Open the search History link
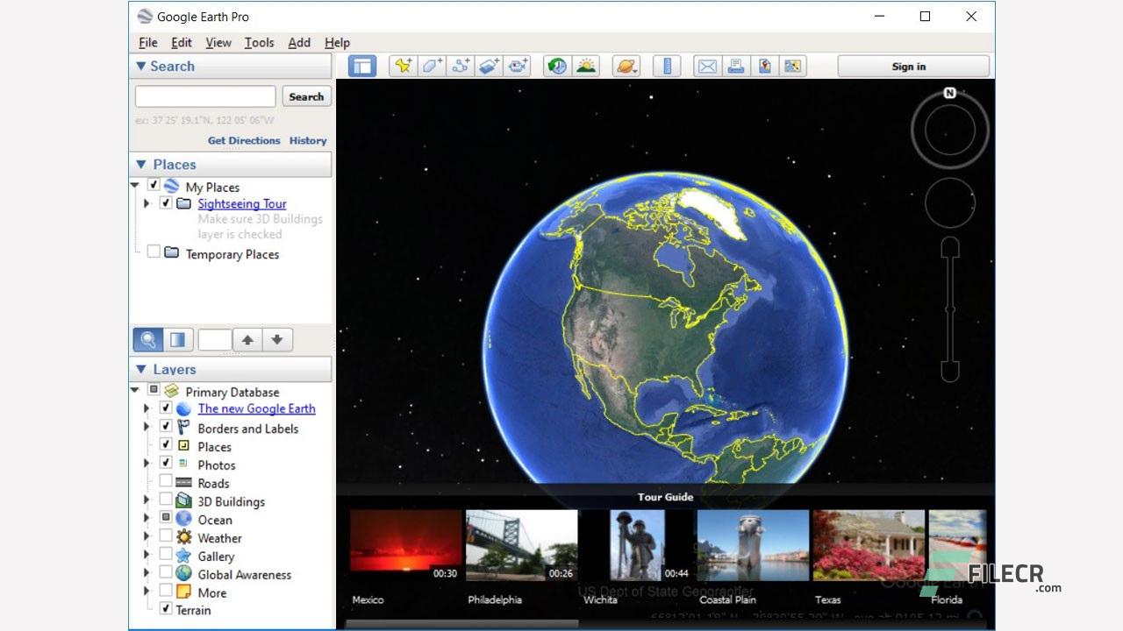This screenshot has height=631, width=1123. pos(308,140)
